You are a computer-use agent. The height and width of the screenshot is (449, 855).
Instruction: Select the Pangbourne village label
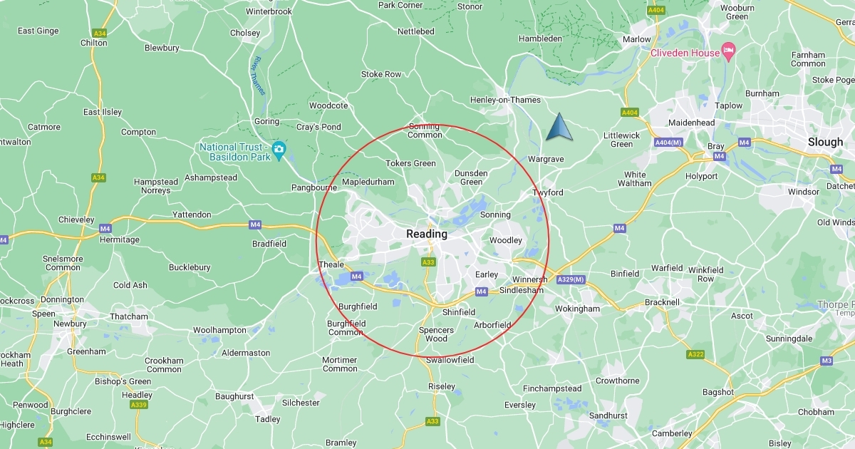click(x=313, y=187)
